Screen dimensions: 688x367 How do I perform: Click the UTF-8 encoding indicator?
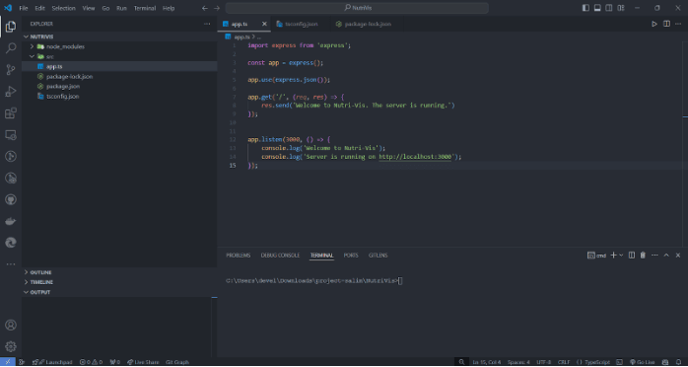[544, 362]
